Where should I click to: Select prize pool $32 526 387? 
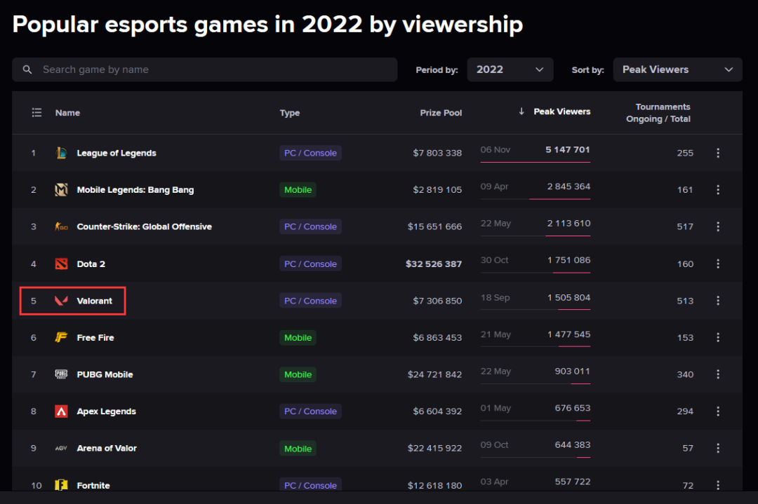click(x=434, y=264)
